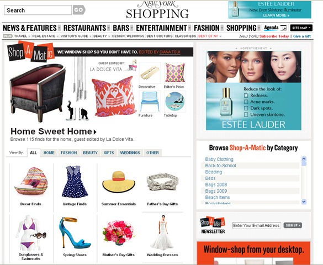Viewport: 323px width, 265px height.
Task: Switch to the Fashion view tab
Action: pos(68,153)
